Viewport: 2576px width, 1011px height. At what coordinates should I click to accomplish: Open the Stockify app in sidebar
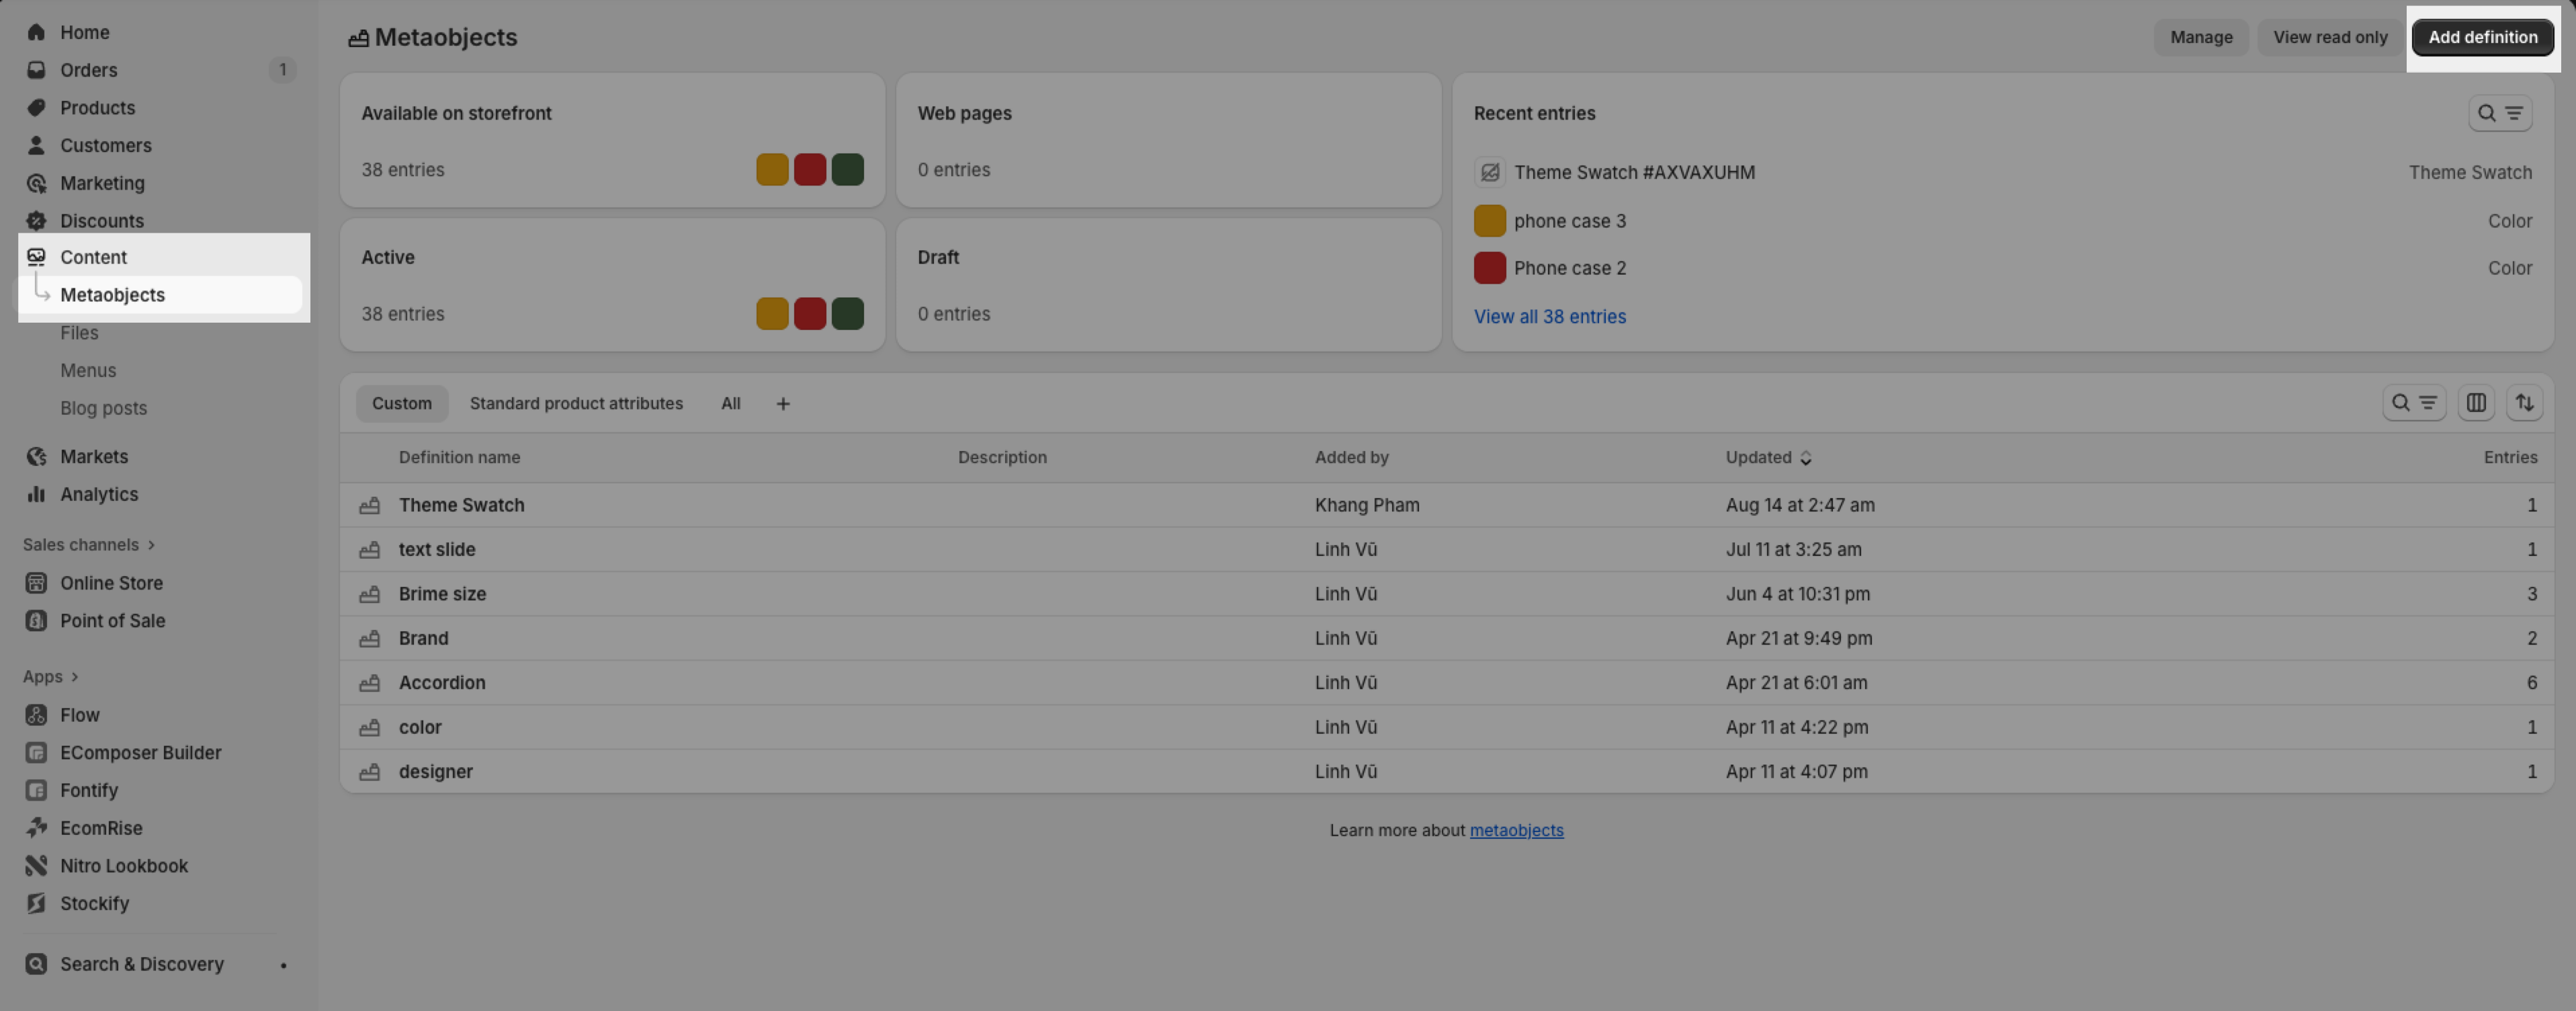pyautogui.click(x=94, y=904)
